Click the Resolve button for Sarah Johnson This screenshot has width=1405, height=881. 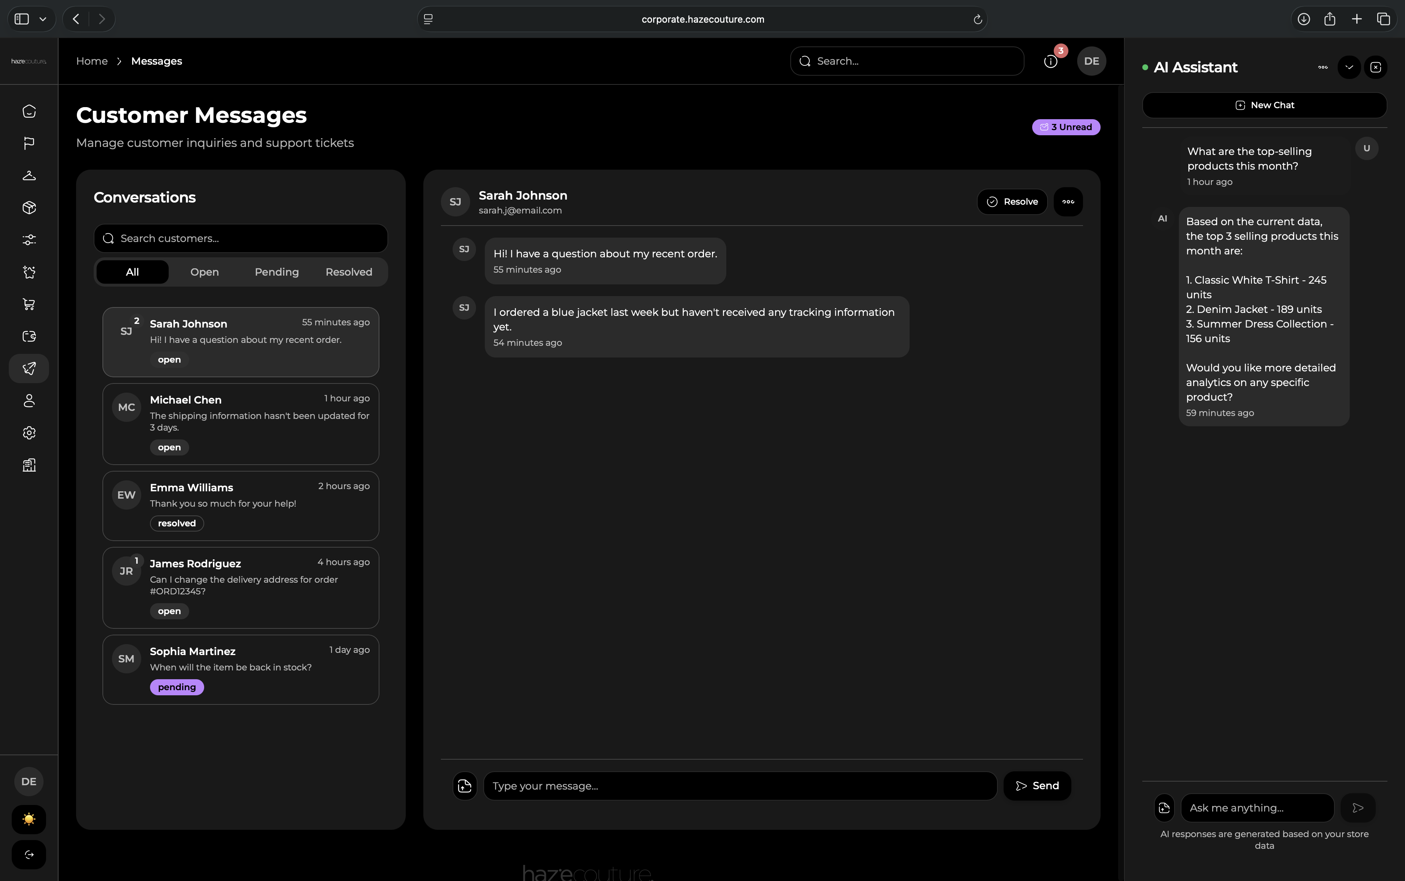click(x=1012, y=201)
